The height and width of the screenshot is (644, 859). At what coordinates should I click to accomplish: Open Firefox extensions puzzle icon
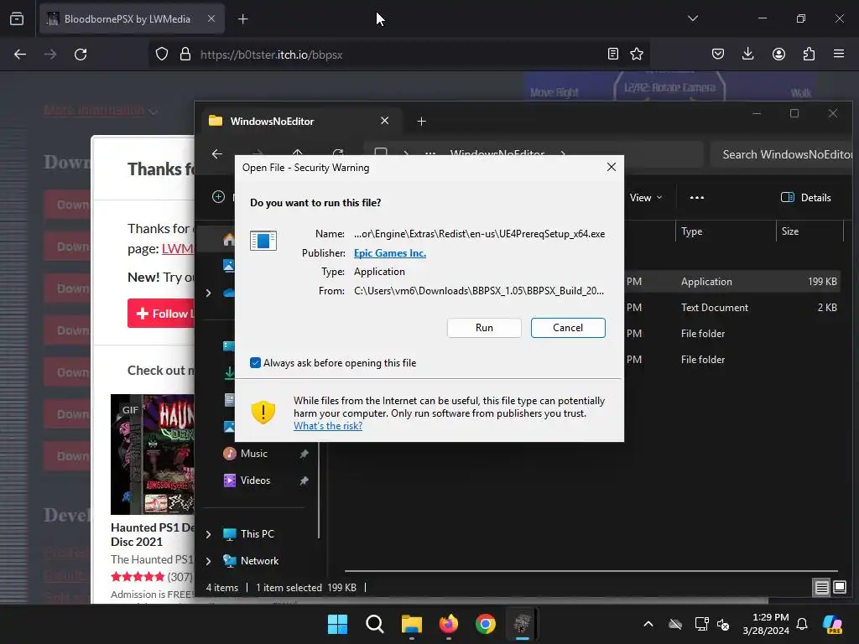tap(809, 54)
